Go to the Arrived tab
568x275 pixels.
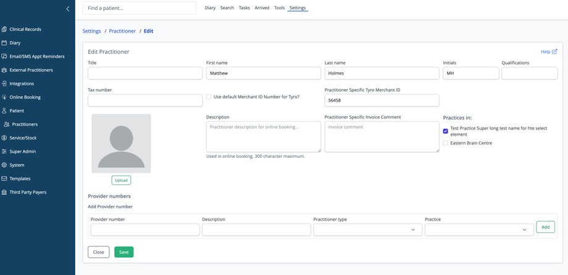pos(262,8)
